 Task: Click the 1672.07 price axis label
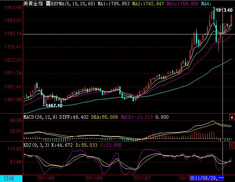pos(13,60)
